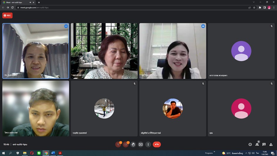The height and width of the screenshot is (156, 277).
Task: Toggle the browser side panel
Action: point(264,7)
